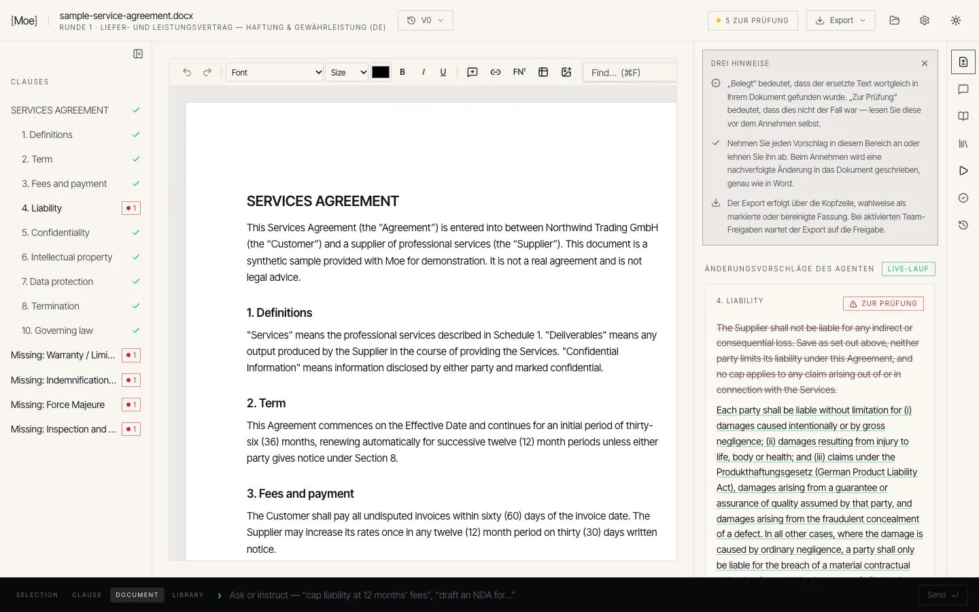
Task: Toggle underline formatting
Action: [443, 72]
